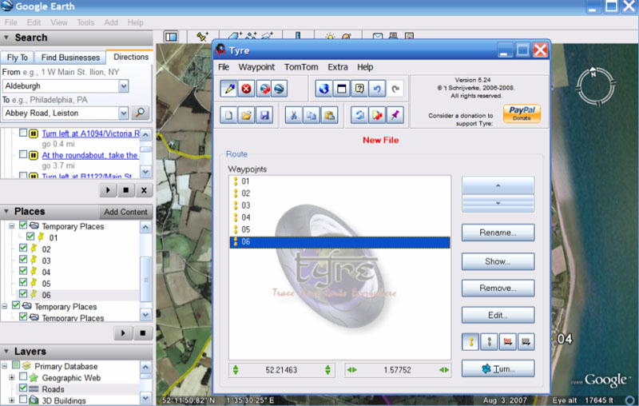
Task: Click the Rename... button
Action: (498, 233)
